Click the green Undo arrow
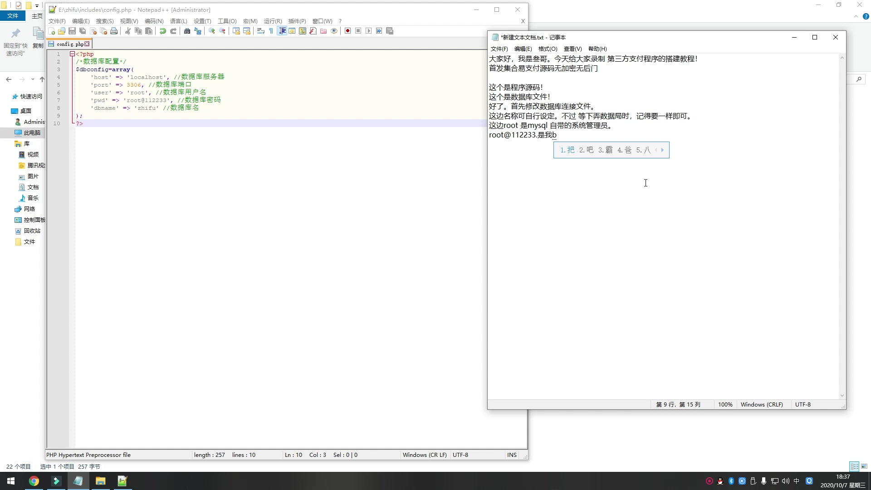 click(x=162, y=31)
